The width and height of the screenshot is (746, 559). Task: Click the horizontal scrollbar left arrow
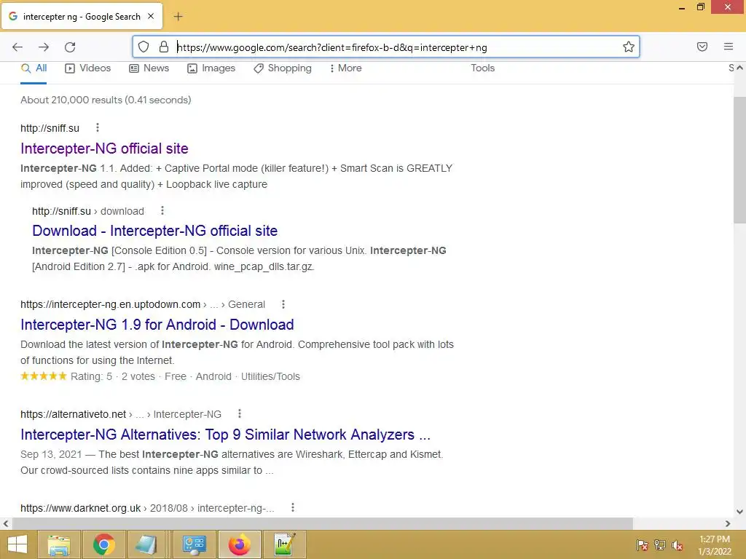(6, 524)
